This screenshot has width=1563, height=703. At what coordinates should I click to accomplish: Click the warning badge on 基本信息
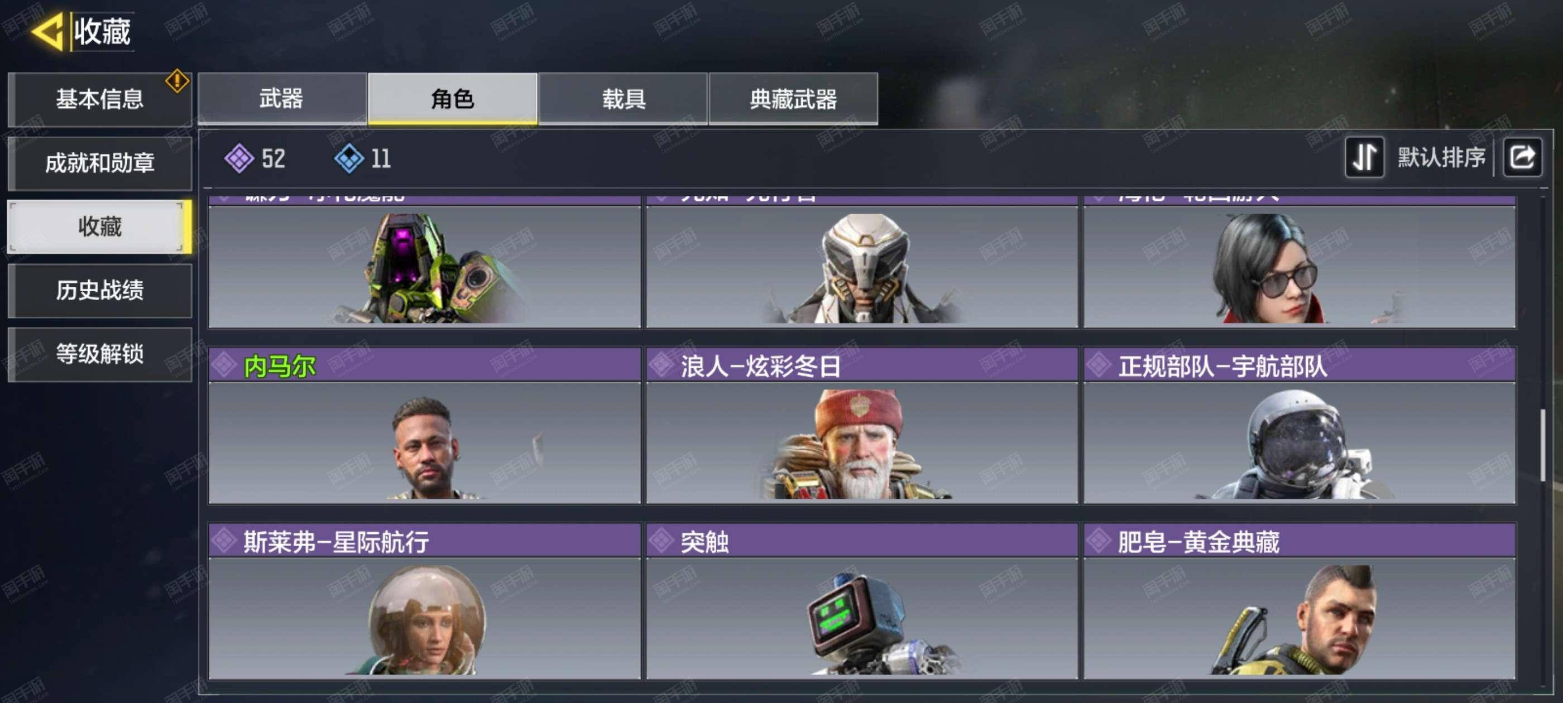coord(177,81)
